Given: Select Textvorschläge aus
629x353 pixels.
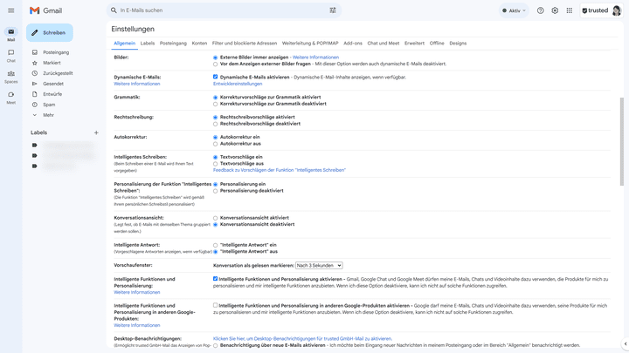Looking at the screenshot, I should [x=216, y=164].
